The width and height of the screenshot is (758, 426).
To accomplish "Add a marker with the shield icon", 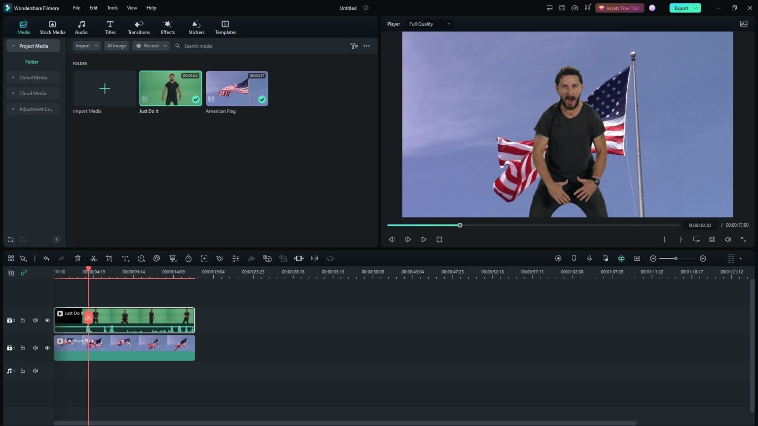I will (x=574, y=258).
